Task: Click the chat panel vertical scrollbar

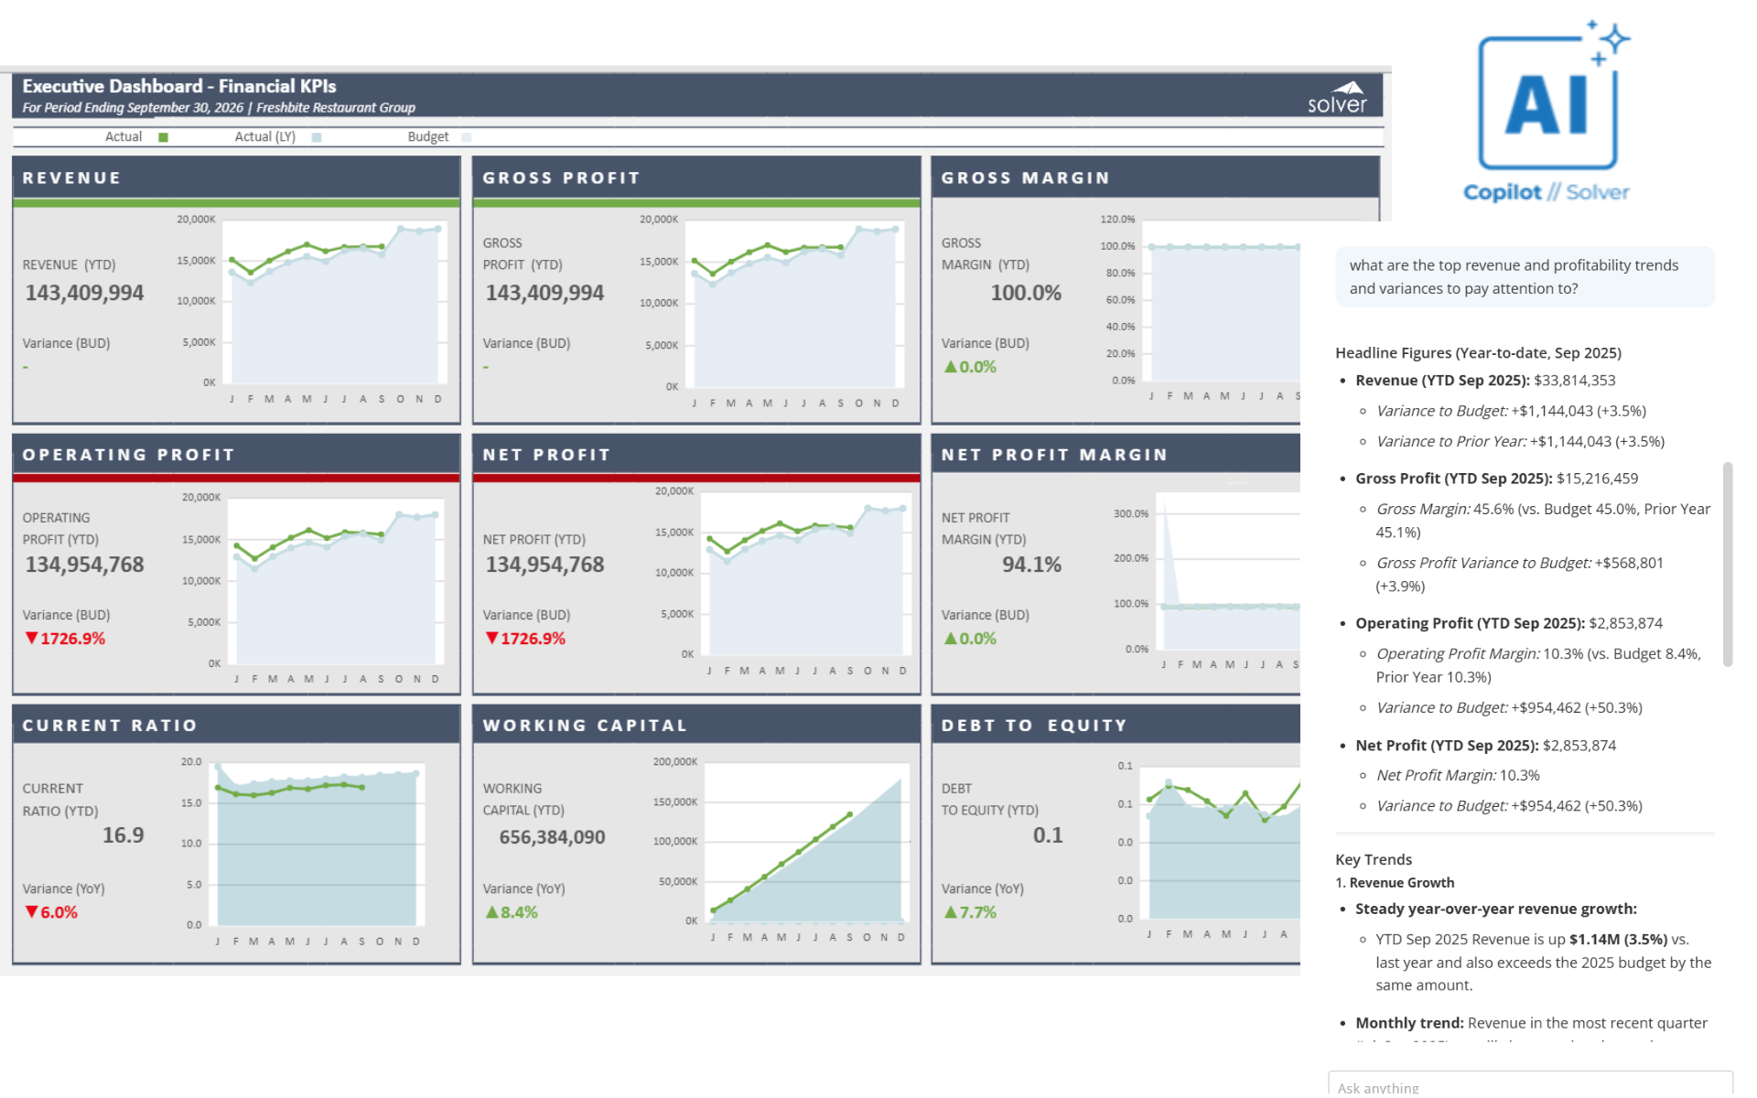Action: point(1727,564)
